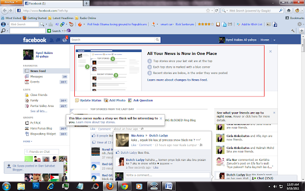Click Learn more about top stories link
Screen dimensions: 305x191
[x=95, y=122]
